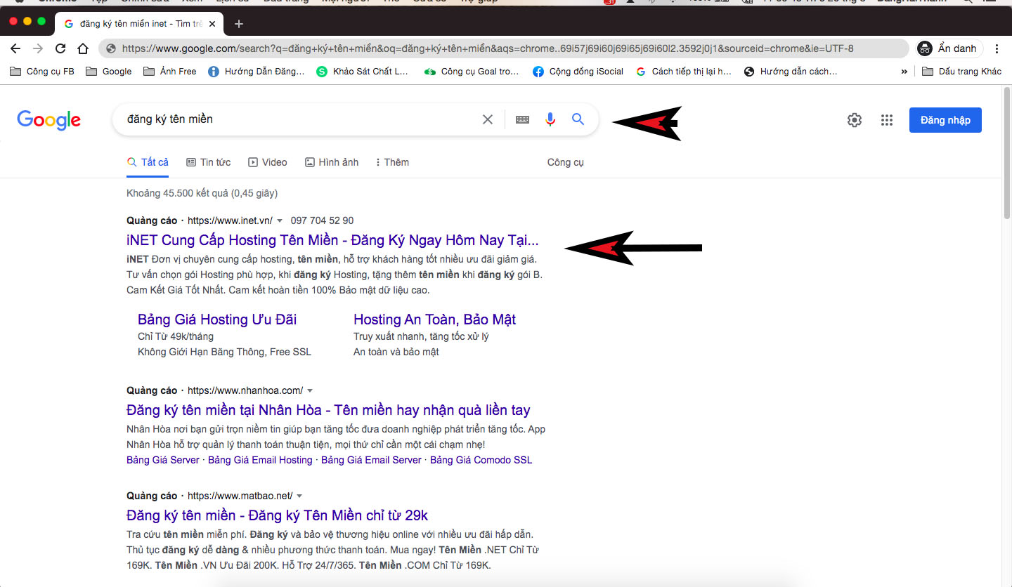Open Đăng ký Tên Miền chỉ từ 29k result
The height and width of the screenshot is (587, 1012).
[x=277, y=515]
